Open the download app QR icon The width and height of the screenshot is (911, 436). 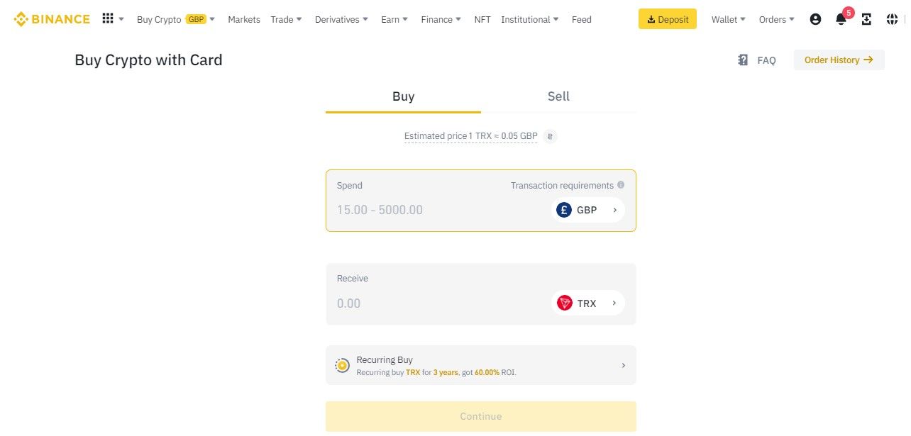866,20
